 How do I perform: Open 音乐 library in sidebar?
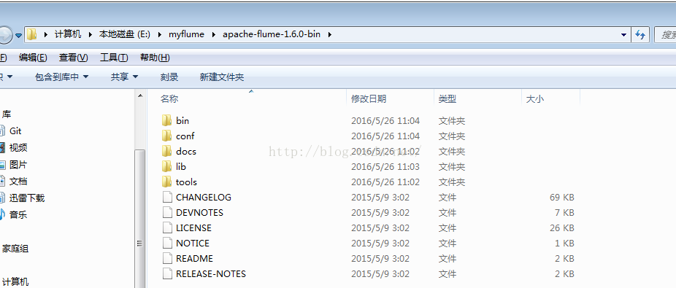pos(18,214)
